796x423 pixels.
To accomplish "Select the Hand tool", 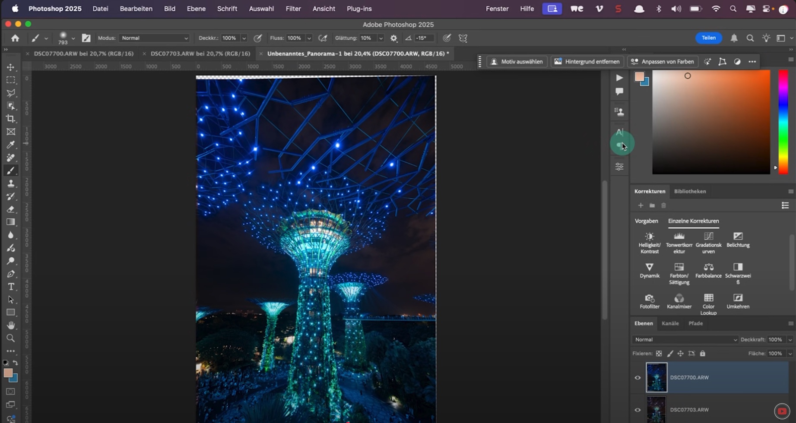I will click(x=11, y=325).
